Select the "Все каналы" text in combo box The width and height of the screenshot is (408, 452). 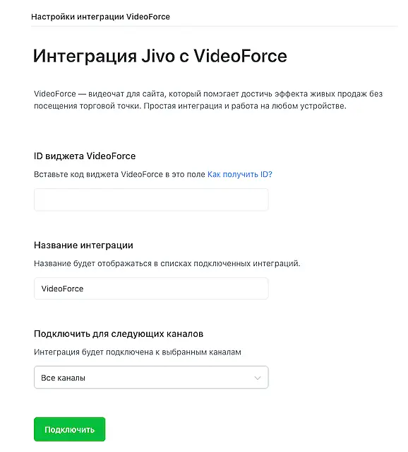[x=63, y=378]
